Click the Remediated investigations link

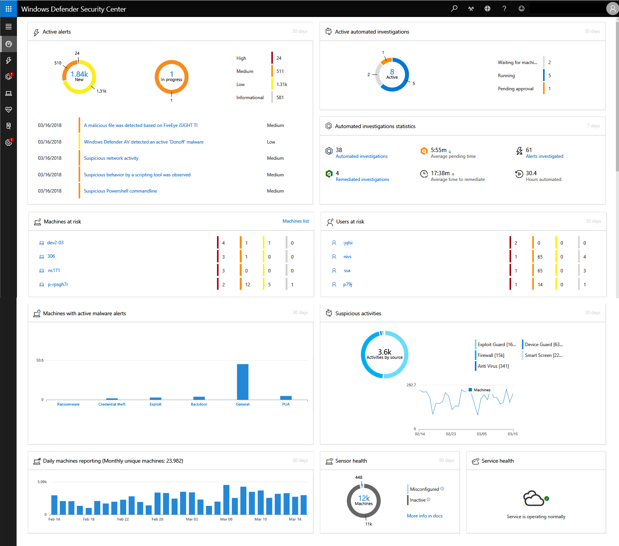pyautogui.click(x=362, y=179)
